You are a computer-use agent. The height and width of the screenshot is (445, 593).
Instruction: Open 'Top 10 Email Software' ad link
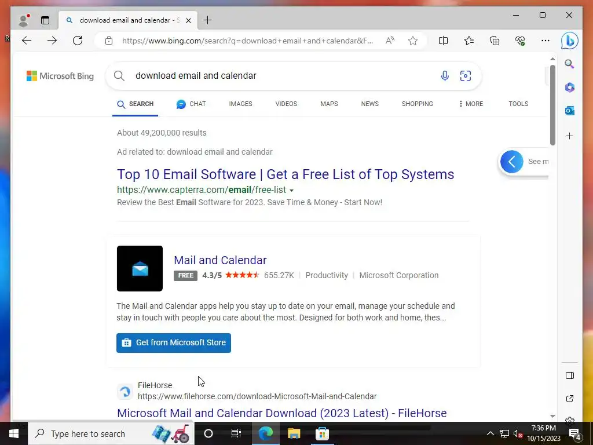click(x=285, y=174)
